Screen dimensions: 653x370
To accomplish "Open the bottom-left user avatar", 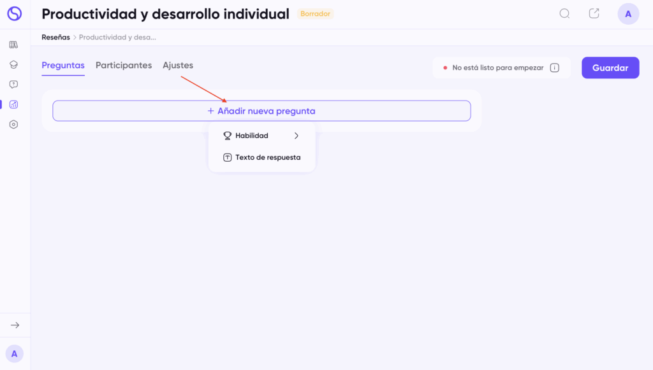I will [x=14, y=353].
